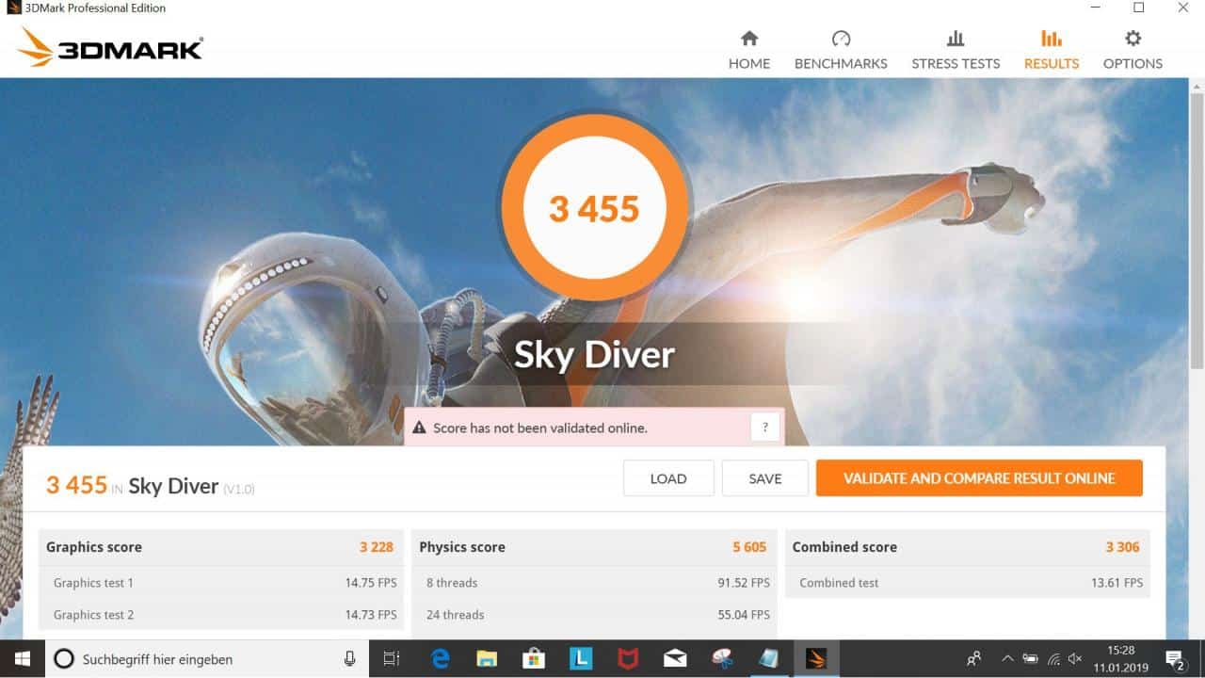The width and height of the screenshot is (1205, 678).
Task: Activate the microphone icon in the search box
Action: 348,658
